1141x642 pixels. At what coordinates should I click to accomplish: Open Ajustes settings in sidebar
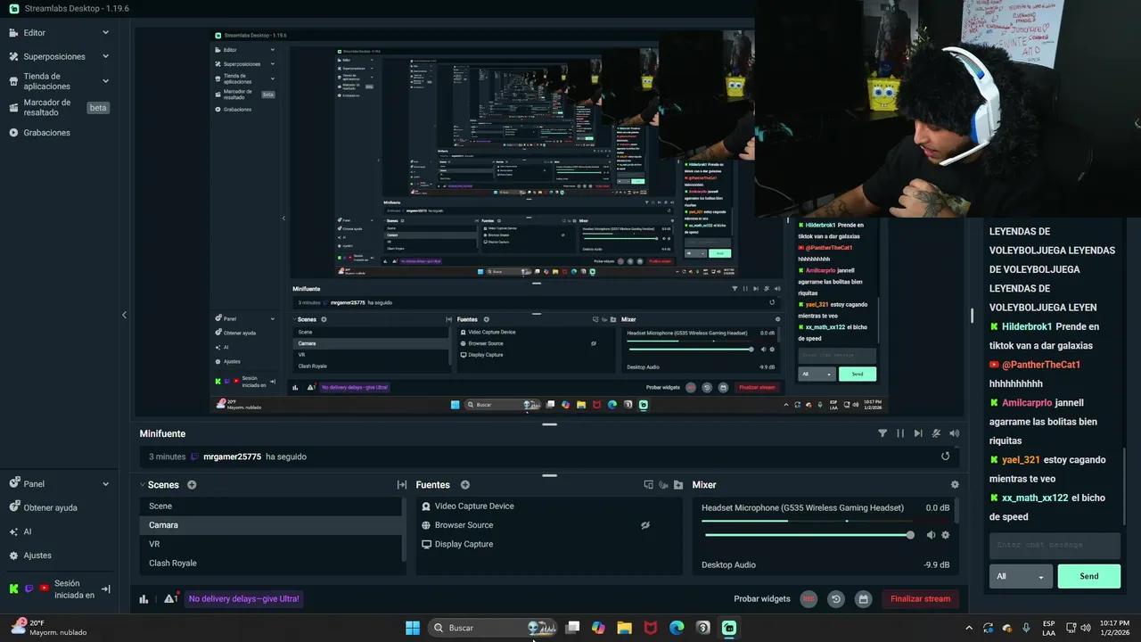pos(37,556)
